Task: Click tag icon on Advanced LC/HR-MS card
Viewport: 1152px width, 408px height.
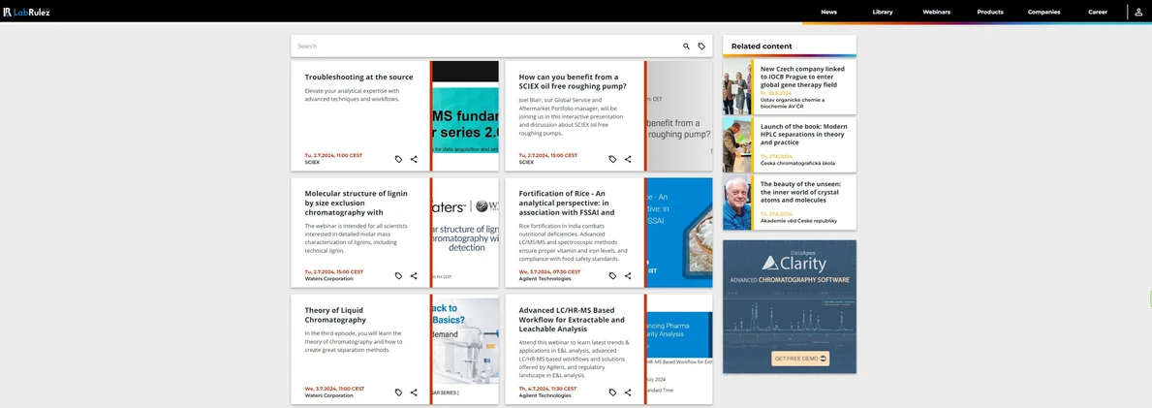Action: point(612,392)
